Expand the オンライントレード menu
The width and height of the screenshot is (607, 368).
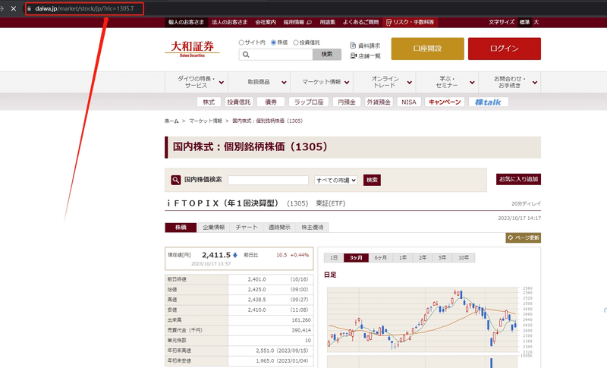pos(385,82)
